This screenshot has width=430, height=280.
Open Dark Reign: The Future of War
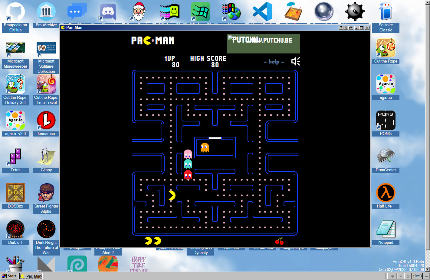(x=46, y=237)
